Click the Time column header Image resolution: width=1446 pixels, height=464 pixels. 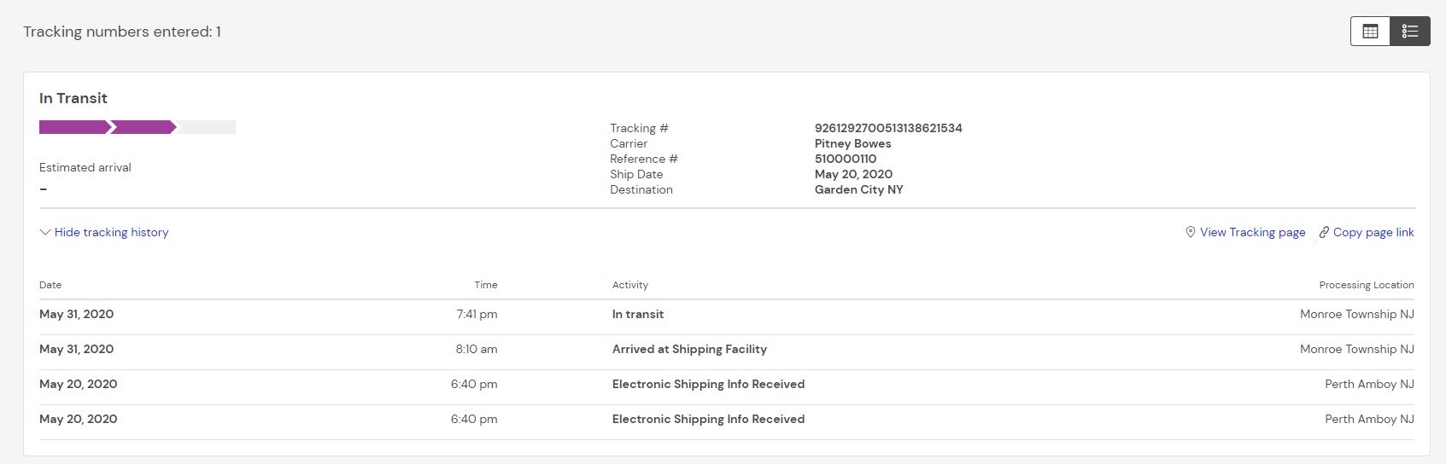click(486, 285)
